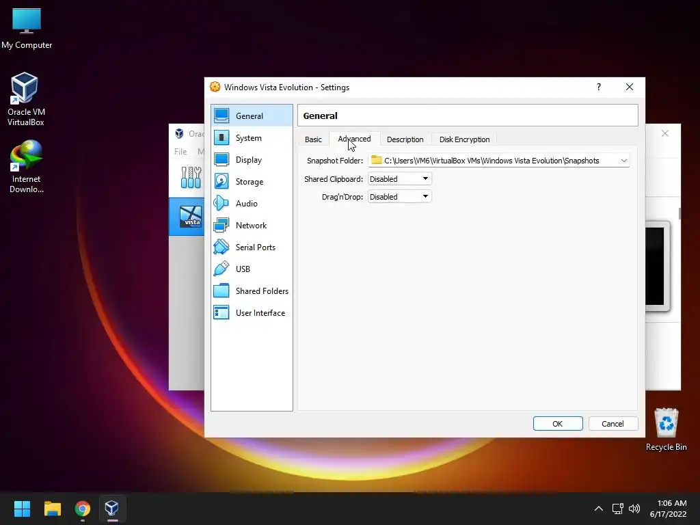Select the Advanced tab
700x525 pixels.
tap(355, 139)
